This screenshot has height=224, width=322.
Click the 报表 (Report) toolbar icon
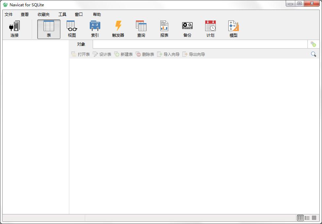(164, 29)
